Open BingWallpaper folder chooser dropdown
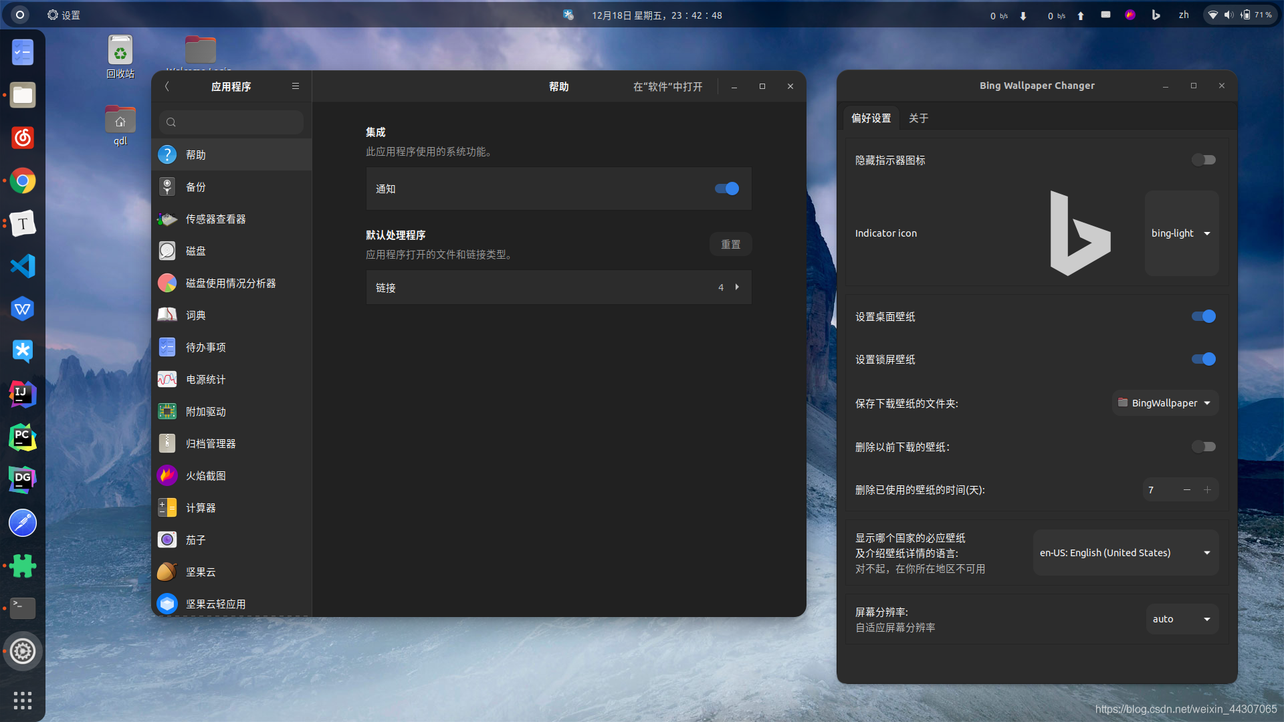1284x722 pixels. tap(1165, 403)
